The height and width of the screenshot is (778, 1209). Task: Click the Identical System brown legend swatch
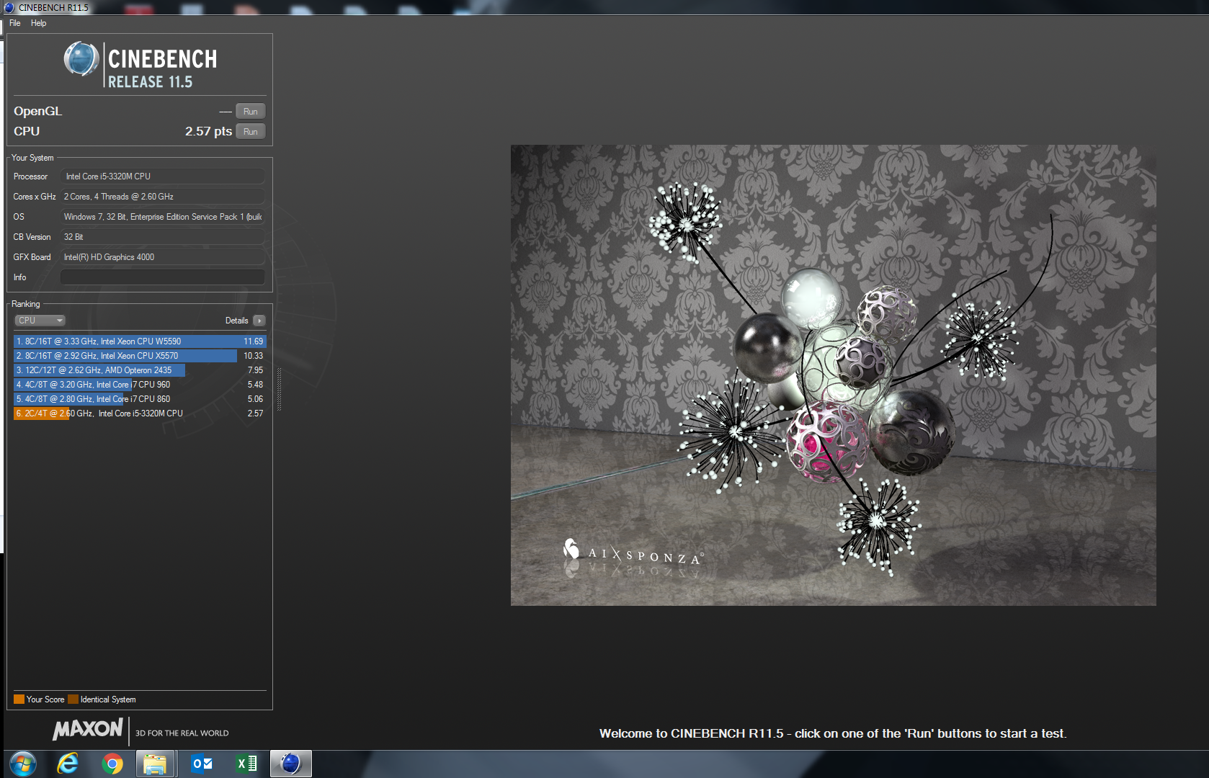click(x=73, y=699)
